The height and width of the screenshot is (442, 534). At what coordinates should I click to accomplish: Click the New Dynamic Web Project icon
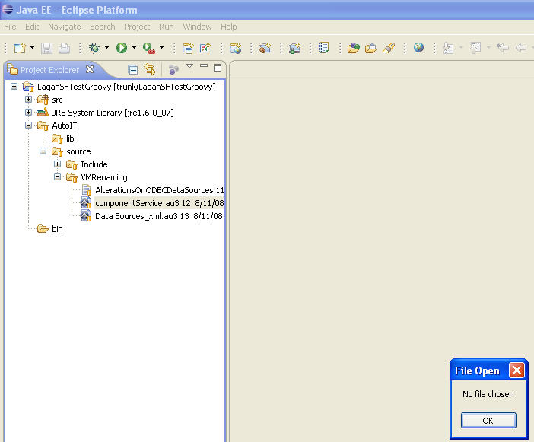(188, 48)
